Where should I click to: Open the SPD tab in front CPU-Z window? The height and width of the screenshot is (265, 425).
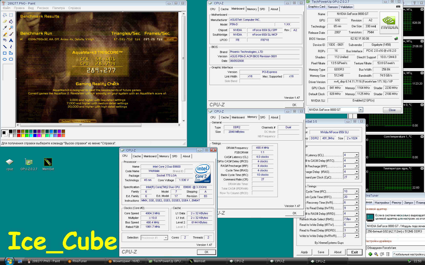pos(175,156)
